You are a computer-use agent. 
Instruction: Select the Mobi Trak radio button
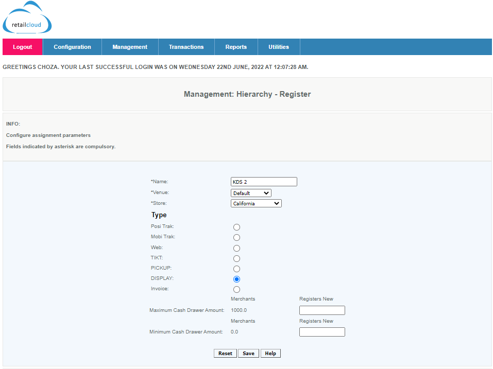(237, 237)
